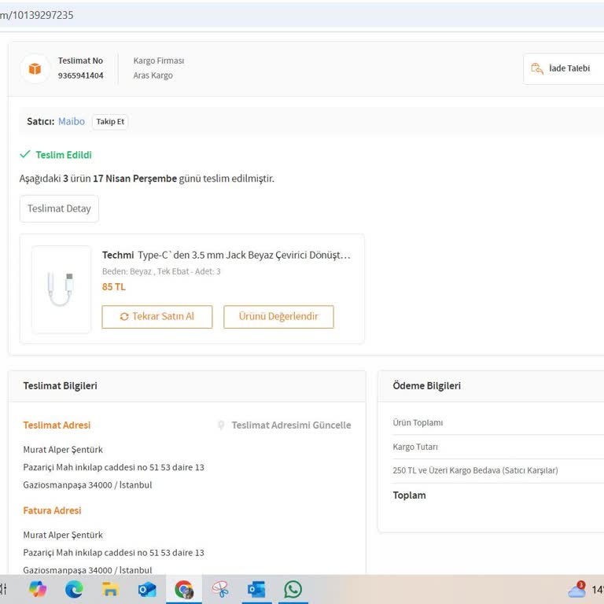The width and height of the screenshot is (604, 604).
Task: Click the refresh icon in Tekrar Satın Al
Action: [124, 317]
